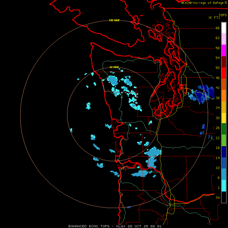Click the '02:01' timestamp

point(156,226)
